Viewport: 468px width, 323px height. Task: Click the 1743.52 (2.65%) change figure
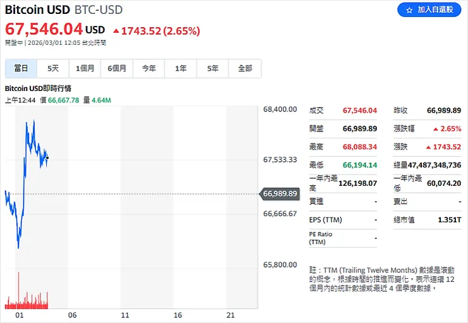(x=161, y=31)
